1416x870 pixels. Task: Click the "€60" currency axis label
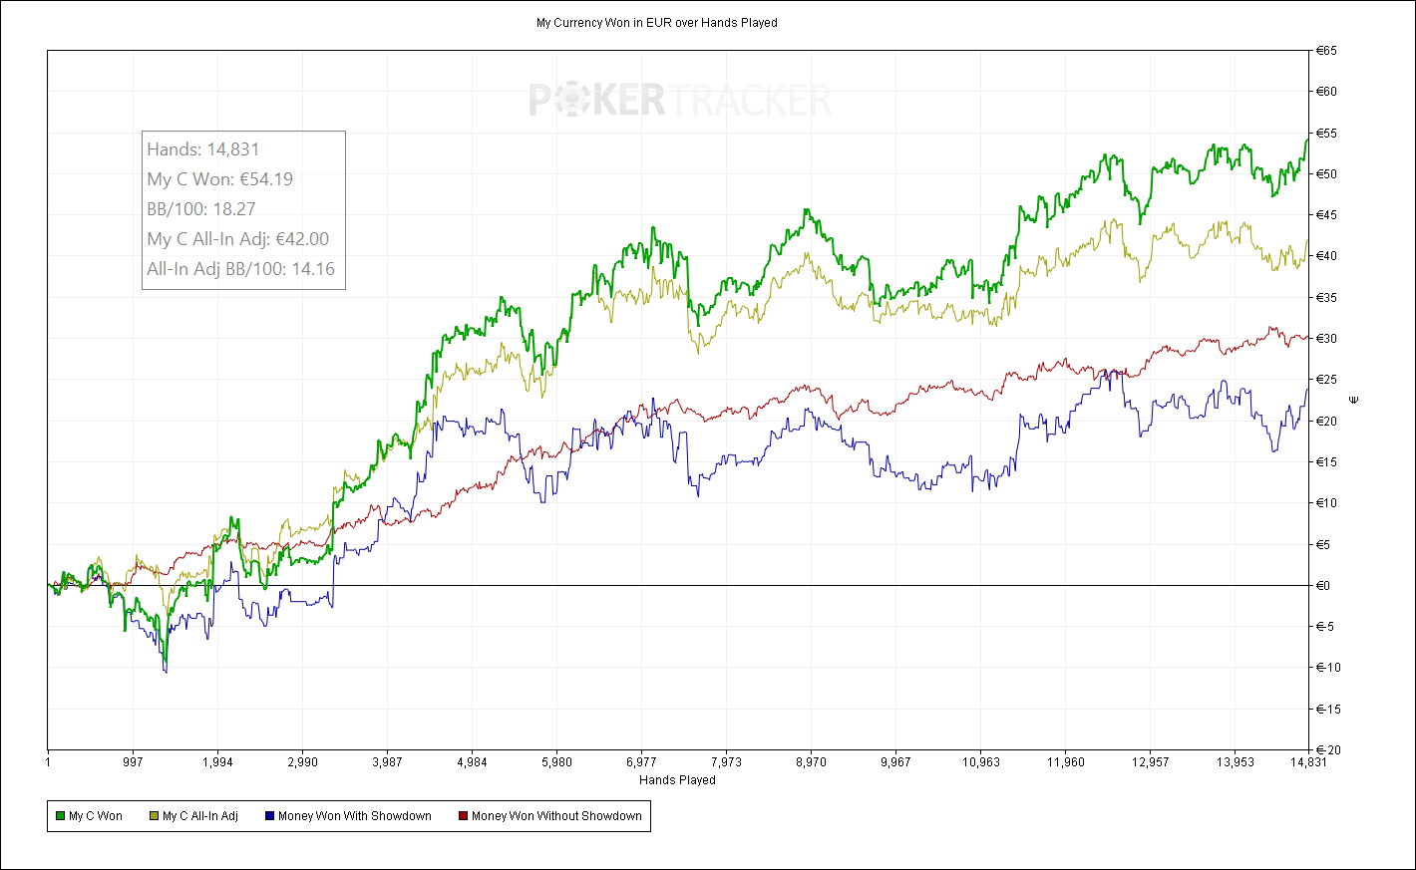(x=1327, y=92)
